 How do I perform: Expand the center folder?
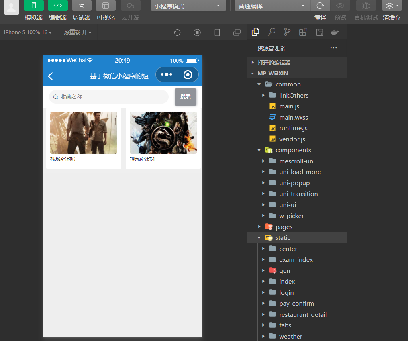(x=297, y=249)
